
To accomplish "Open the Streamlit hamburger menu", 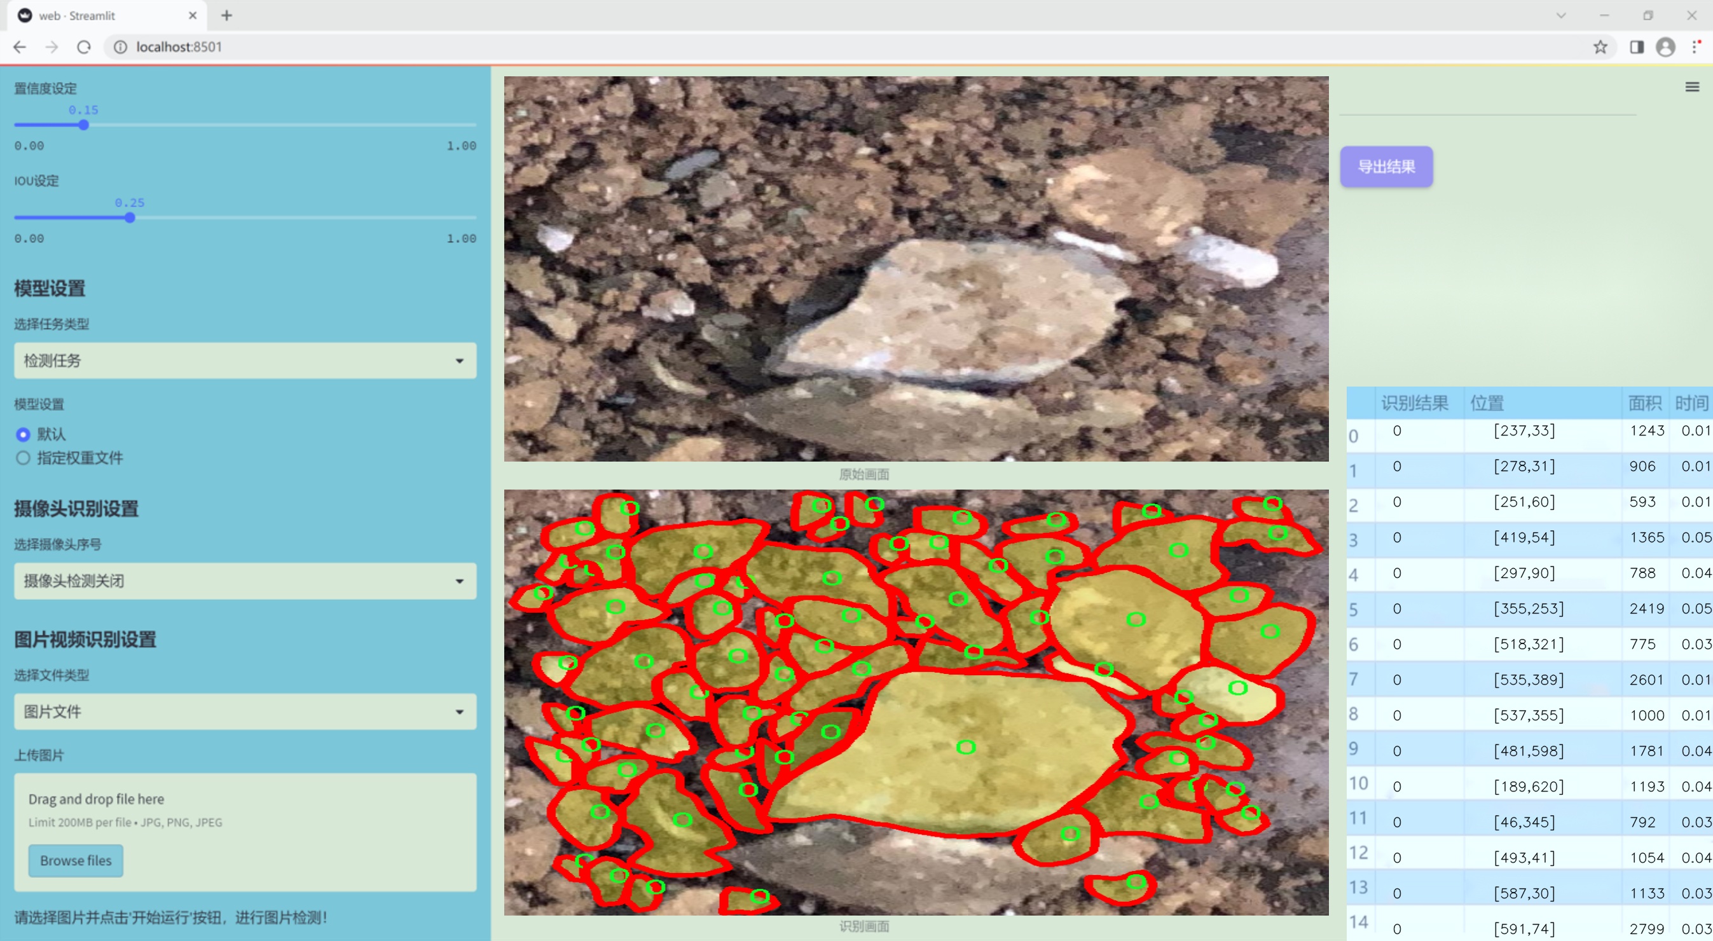I will 1692,87.
